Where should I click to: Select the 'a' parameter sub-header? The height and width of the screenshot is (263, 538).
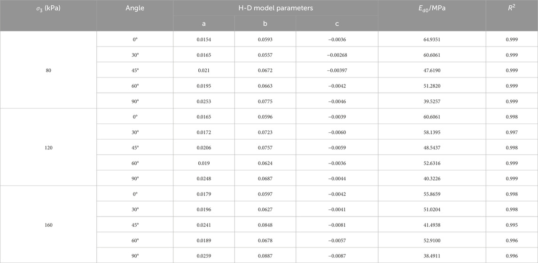click(204, 23)
